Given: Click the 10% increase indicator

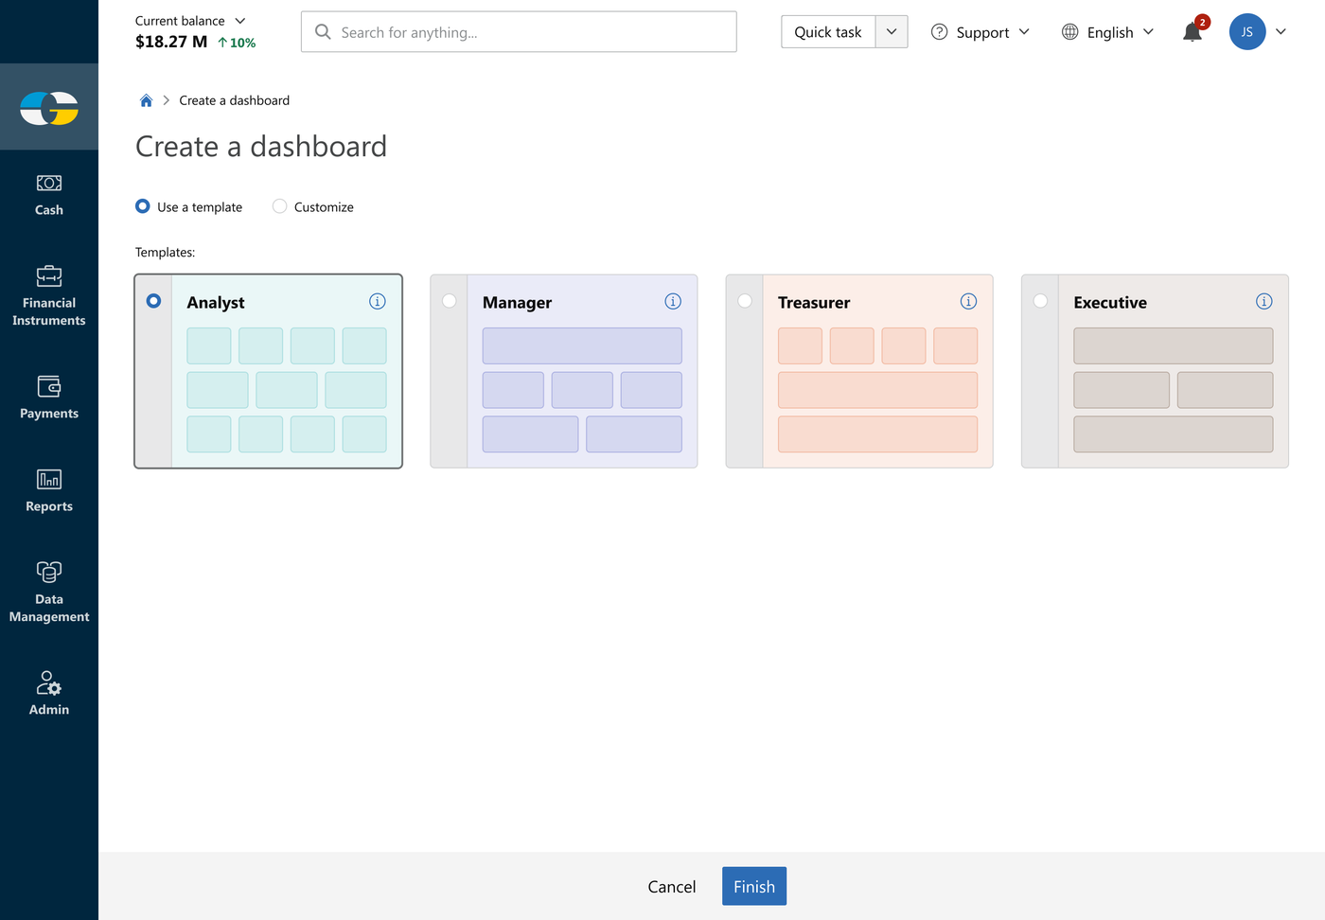Looking at the screenshot, I should [237, 43].
